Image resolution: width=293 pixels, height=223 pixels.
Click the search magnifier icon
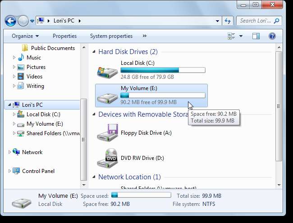pos(277,21)
